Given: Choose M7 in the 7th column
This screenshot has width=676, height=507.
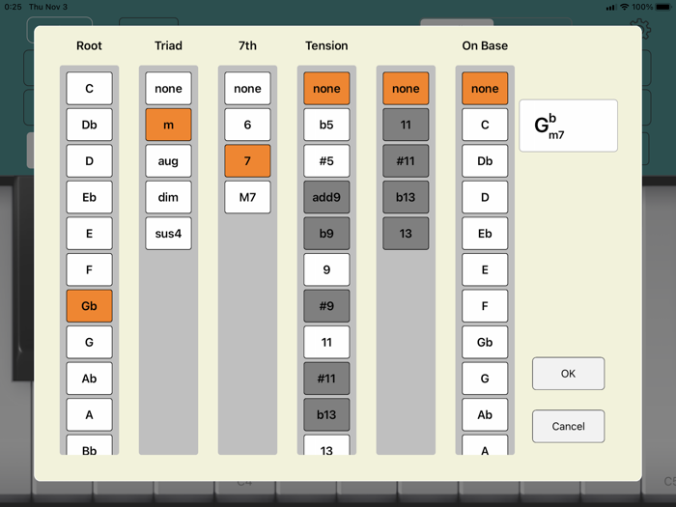Looking at the screenshot, I should (247, 197).
